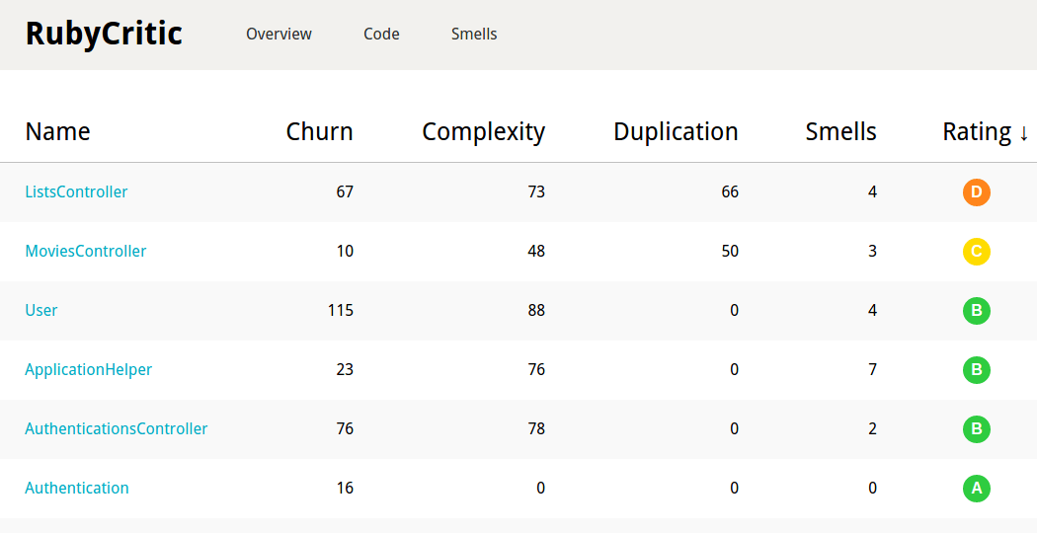This screenshot has height=533, width=1037.
Task: Navigate to the Smells page
Action: [x=474, y=35]
